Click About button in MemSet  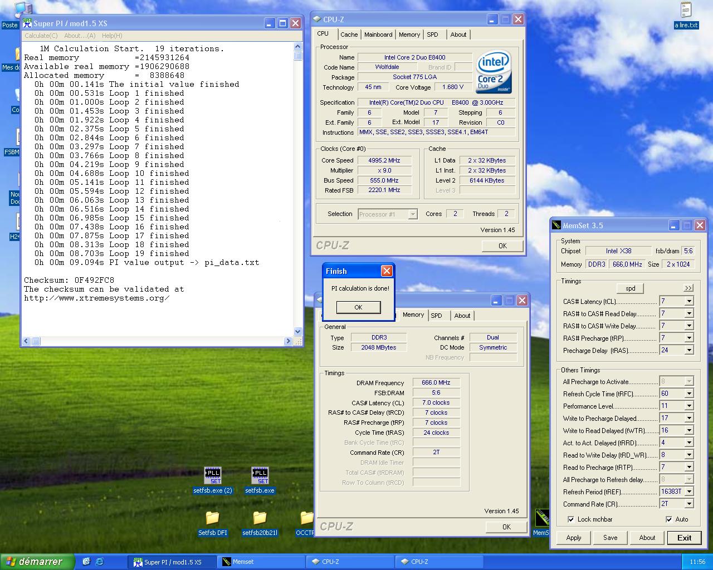[647, 538]
